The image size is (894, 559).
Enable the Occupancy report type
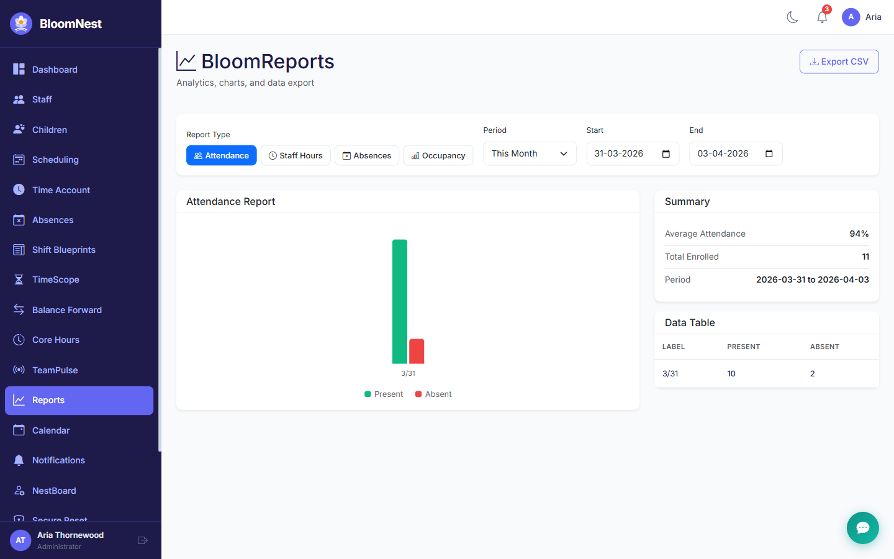[438, 155]
